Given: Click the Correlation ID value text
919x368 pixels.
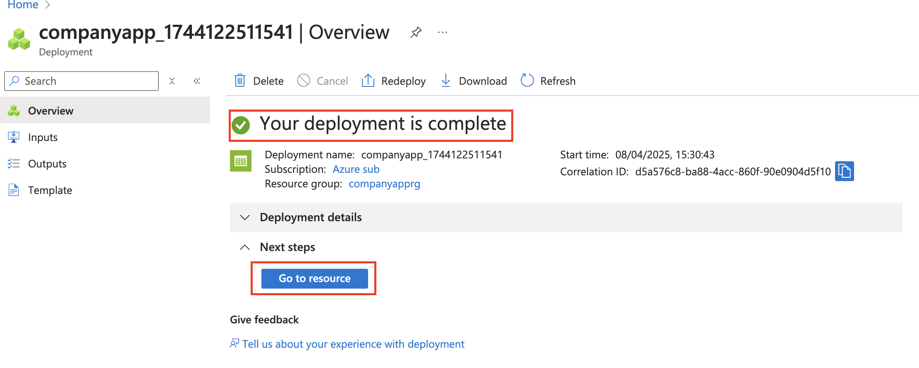Looking at the screenshot, I should [733, 172].
